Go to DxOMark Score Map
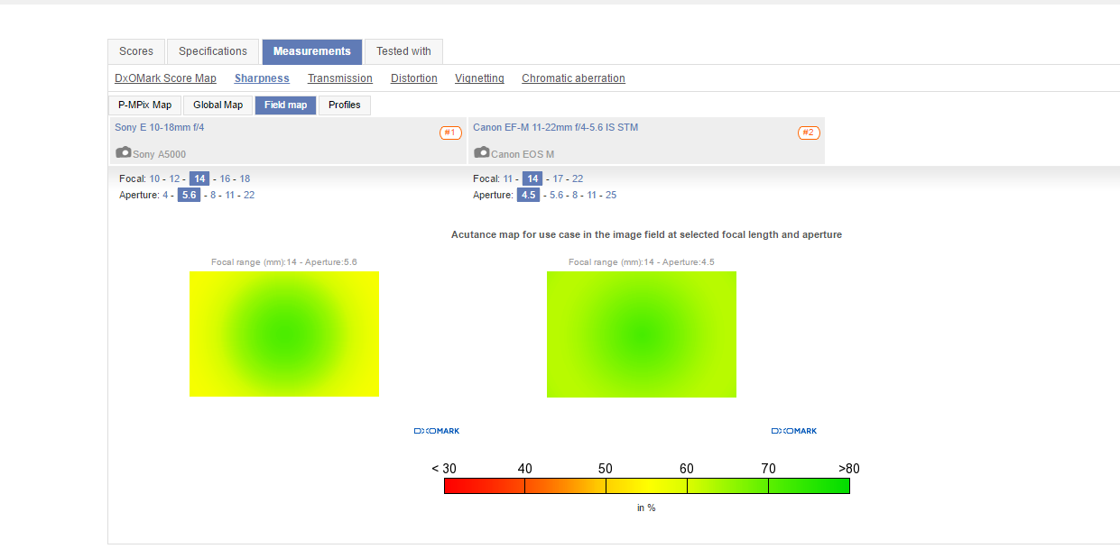Image resolution: width=1120 pixels, height=558 pixels. coord(165,78)
